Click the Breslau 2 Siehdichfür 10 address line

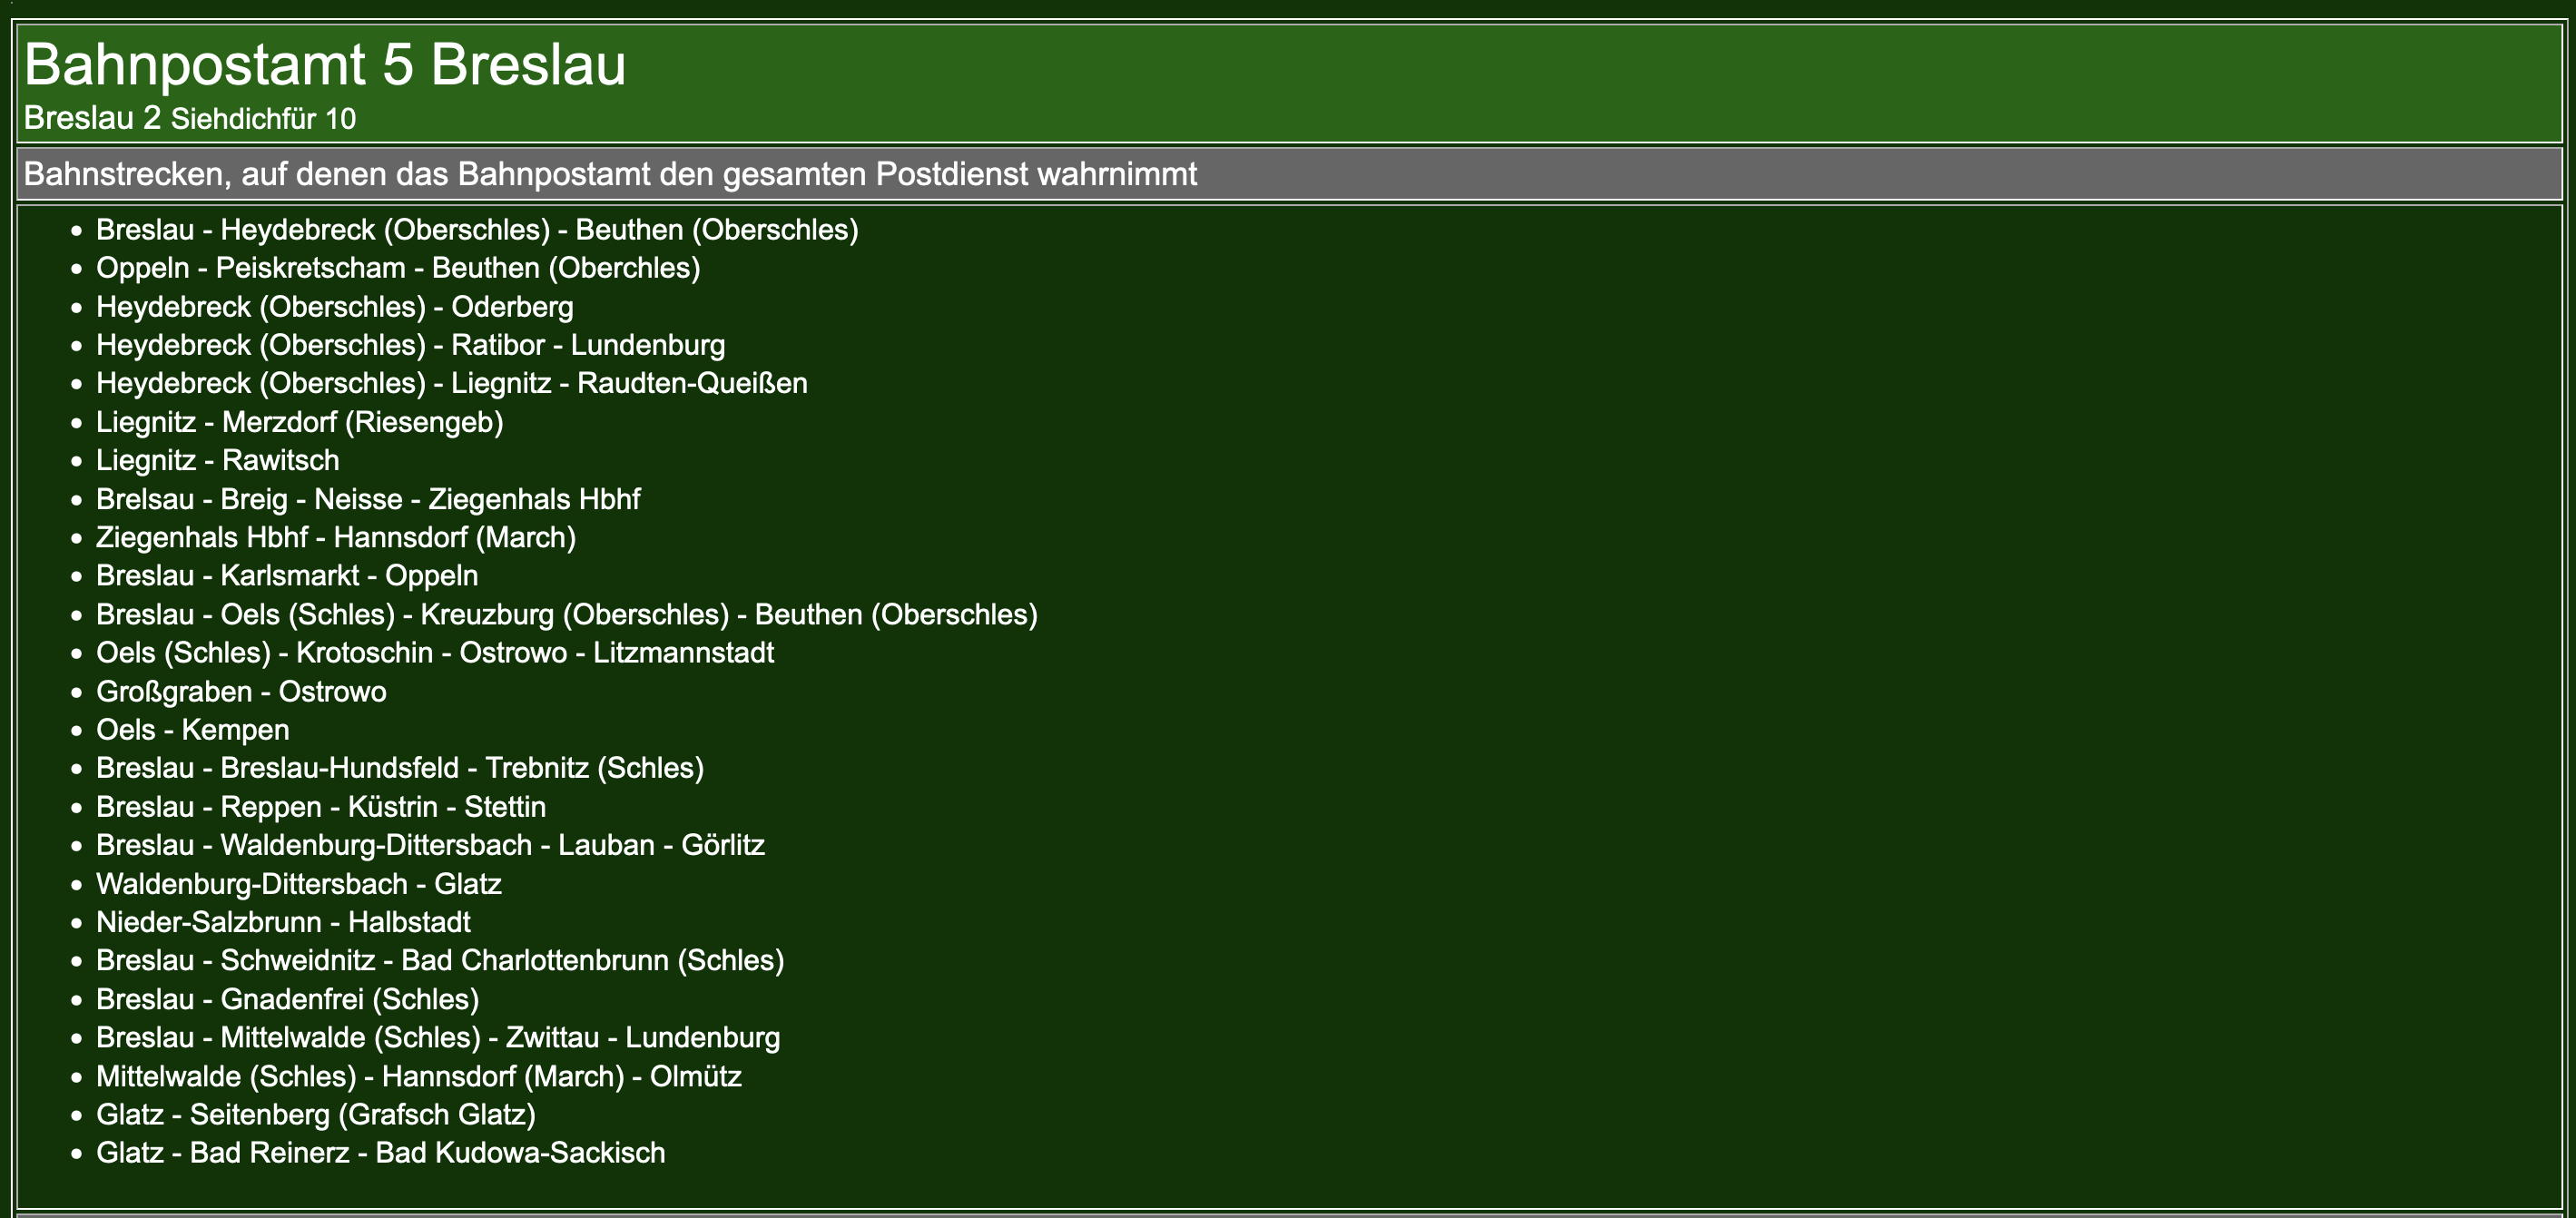(190, 118)
